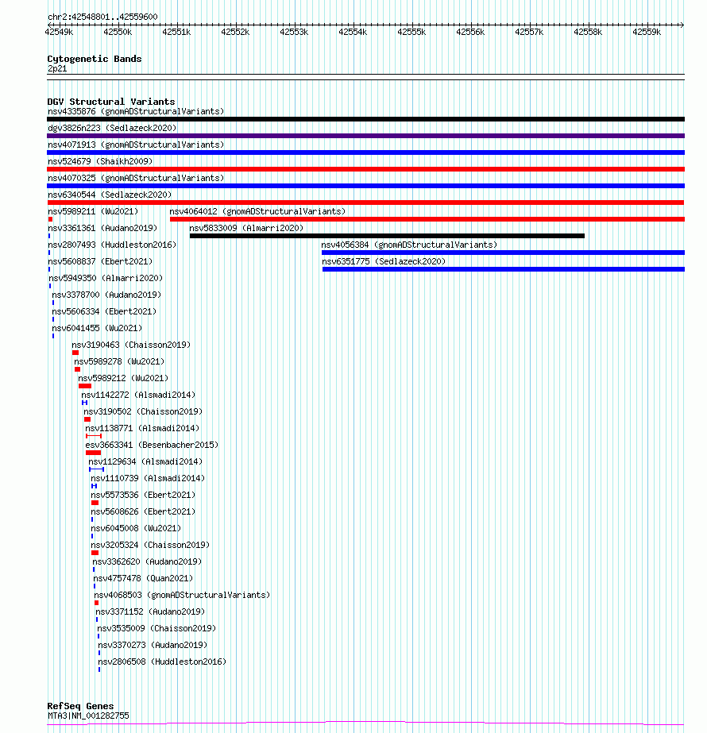The width and height of the screenshot is (707, 733).
Task: Select the blue nsv6351775 variant bar
Action: 504,269
